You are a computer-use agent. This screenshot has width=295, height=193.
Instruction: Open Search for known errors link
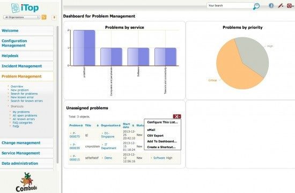tap(27, 101)
